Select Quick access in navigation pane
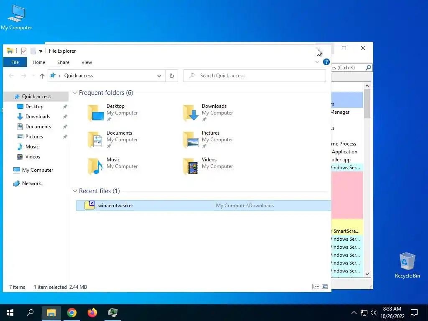 [36, 97]
